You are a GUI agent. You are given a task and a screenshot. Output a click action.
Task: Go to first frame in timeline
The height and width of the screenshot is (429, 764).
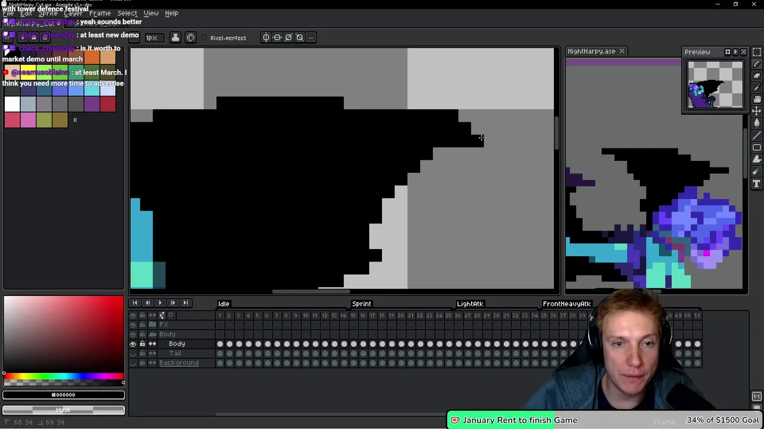tap(135, 303)
